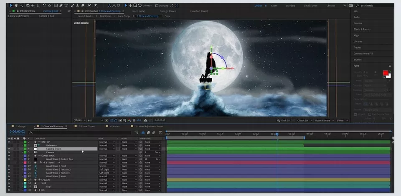Enable the Snapping checkbox
This screenshot has height=196, width=401.
point(157,5)
